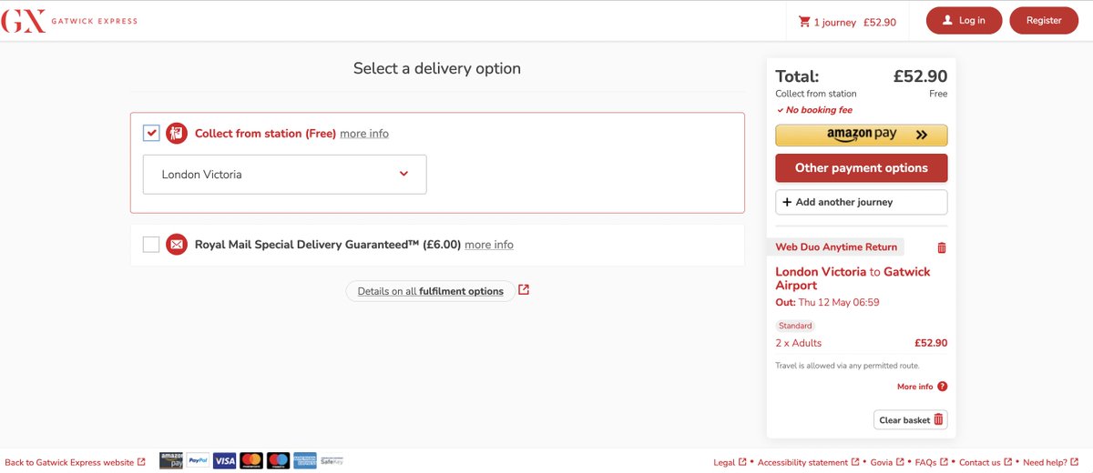Open the Legal footer link
1093x473 pixels.
730,462
